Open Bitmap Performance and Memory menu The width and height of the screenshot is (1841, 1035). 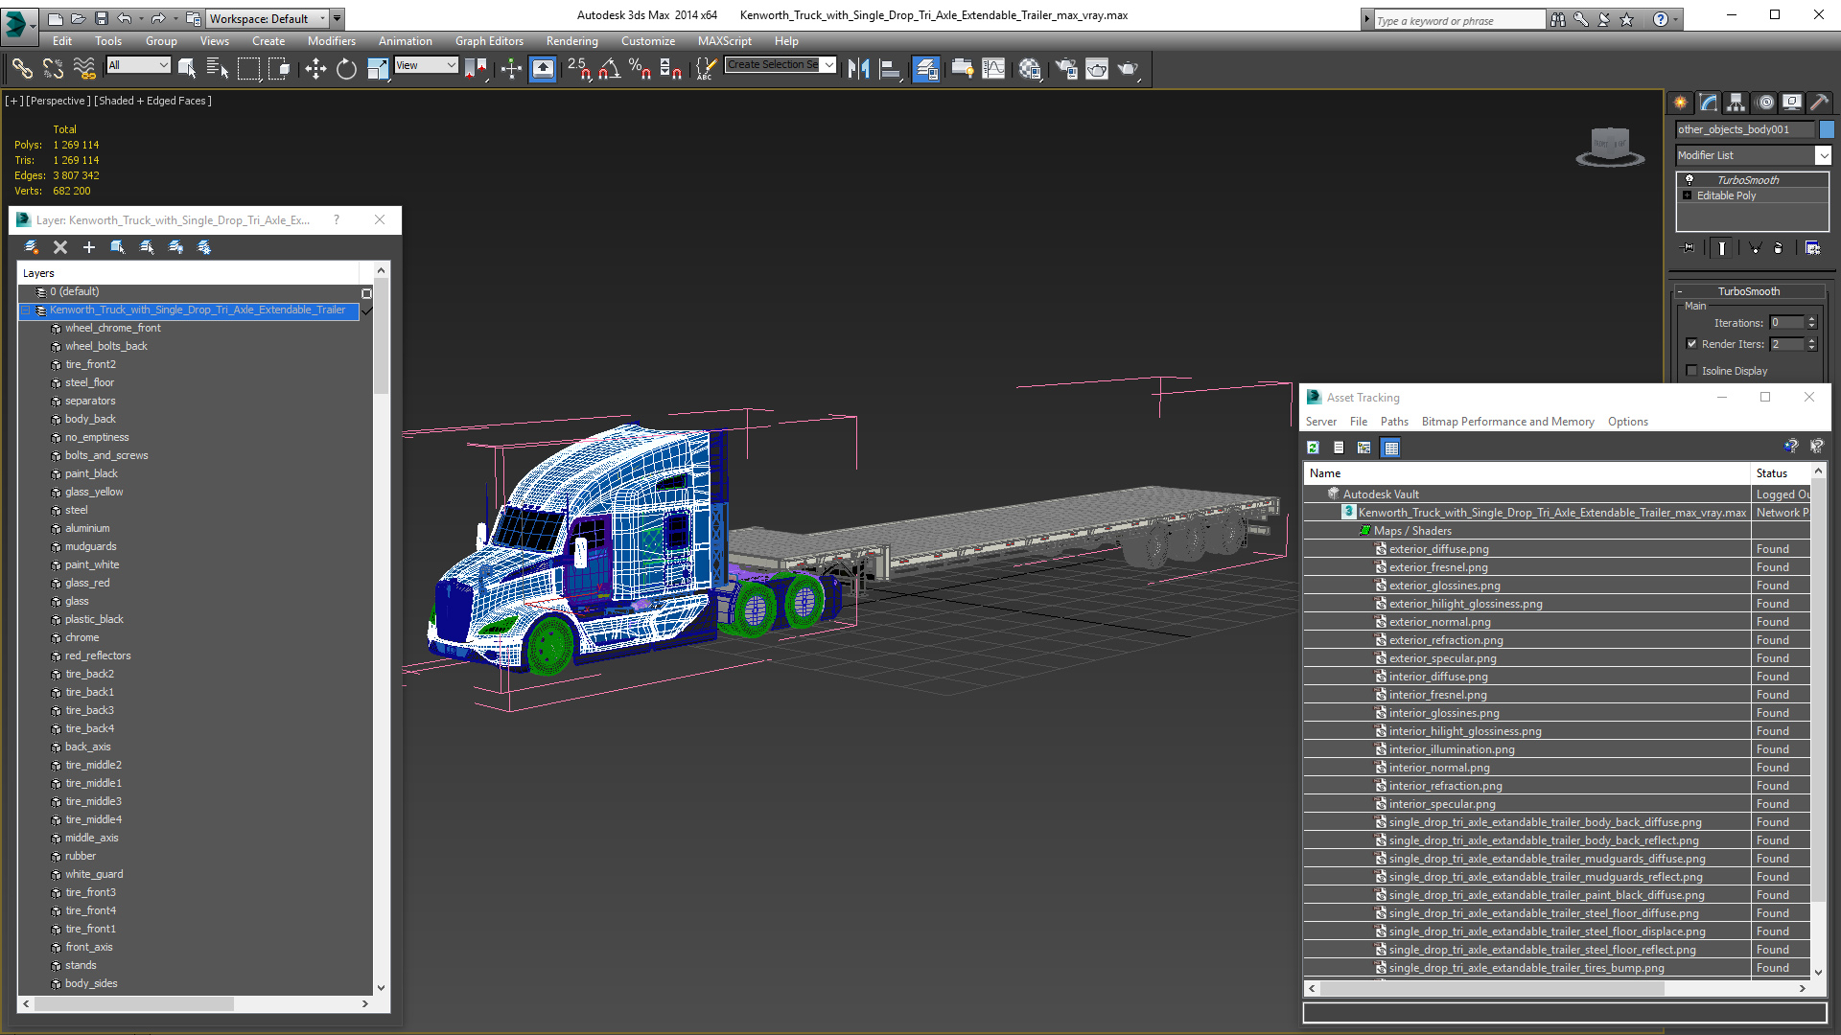pyautogui.click(x=1507, y=422)
